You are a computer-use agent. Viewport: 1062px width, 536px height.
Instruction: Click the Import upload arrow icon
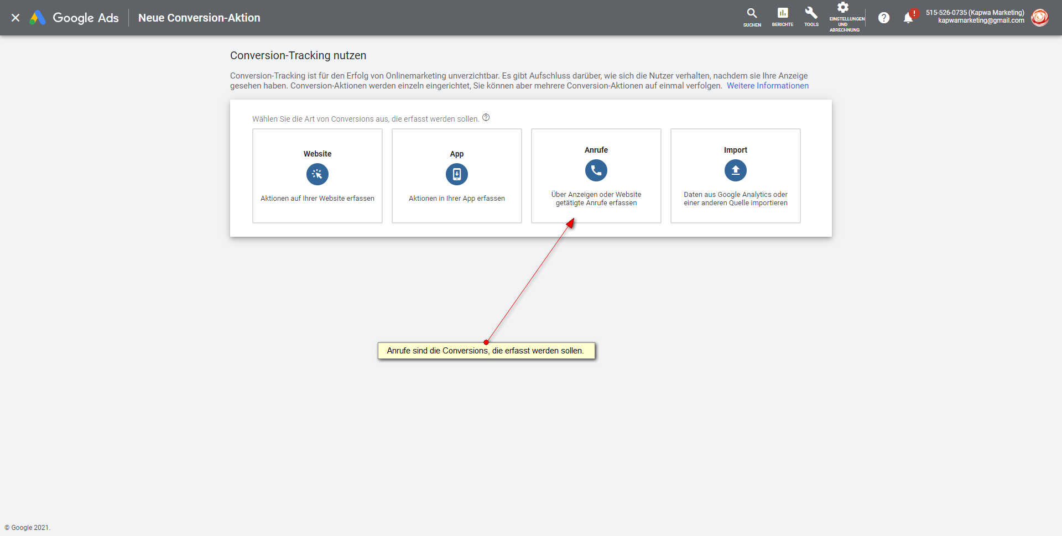click(x=736, y=170)
